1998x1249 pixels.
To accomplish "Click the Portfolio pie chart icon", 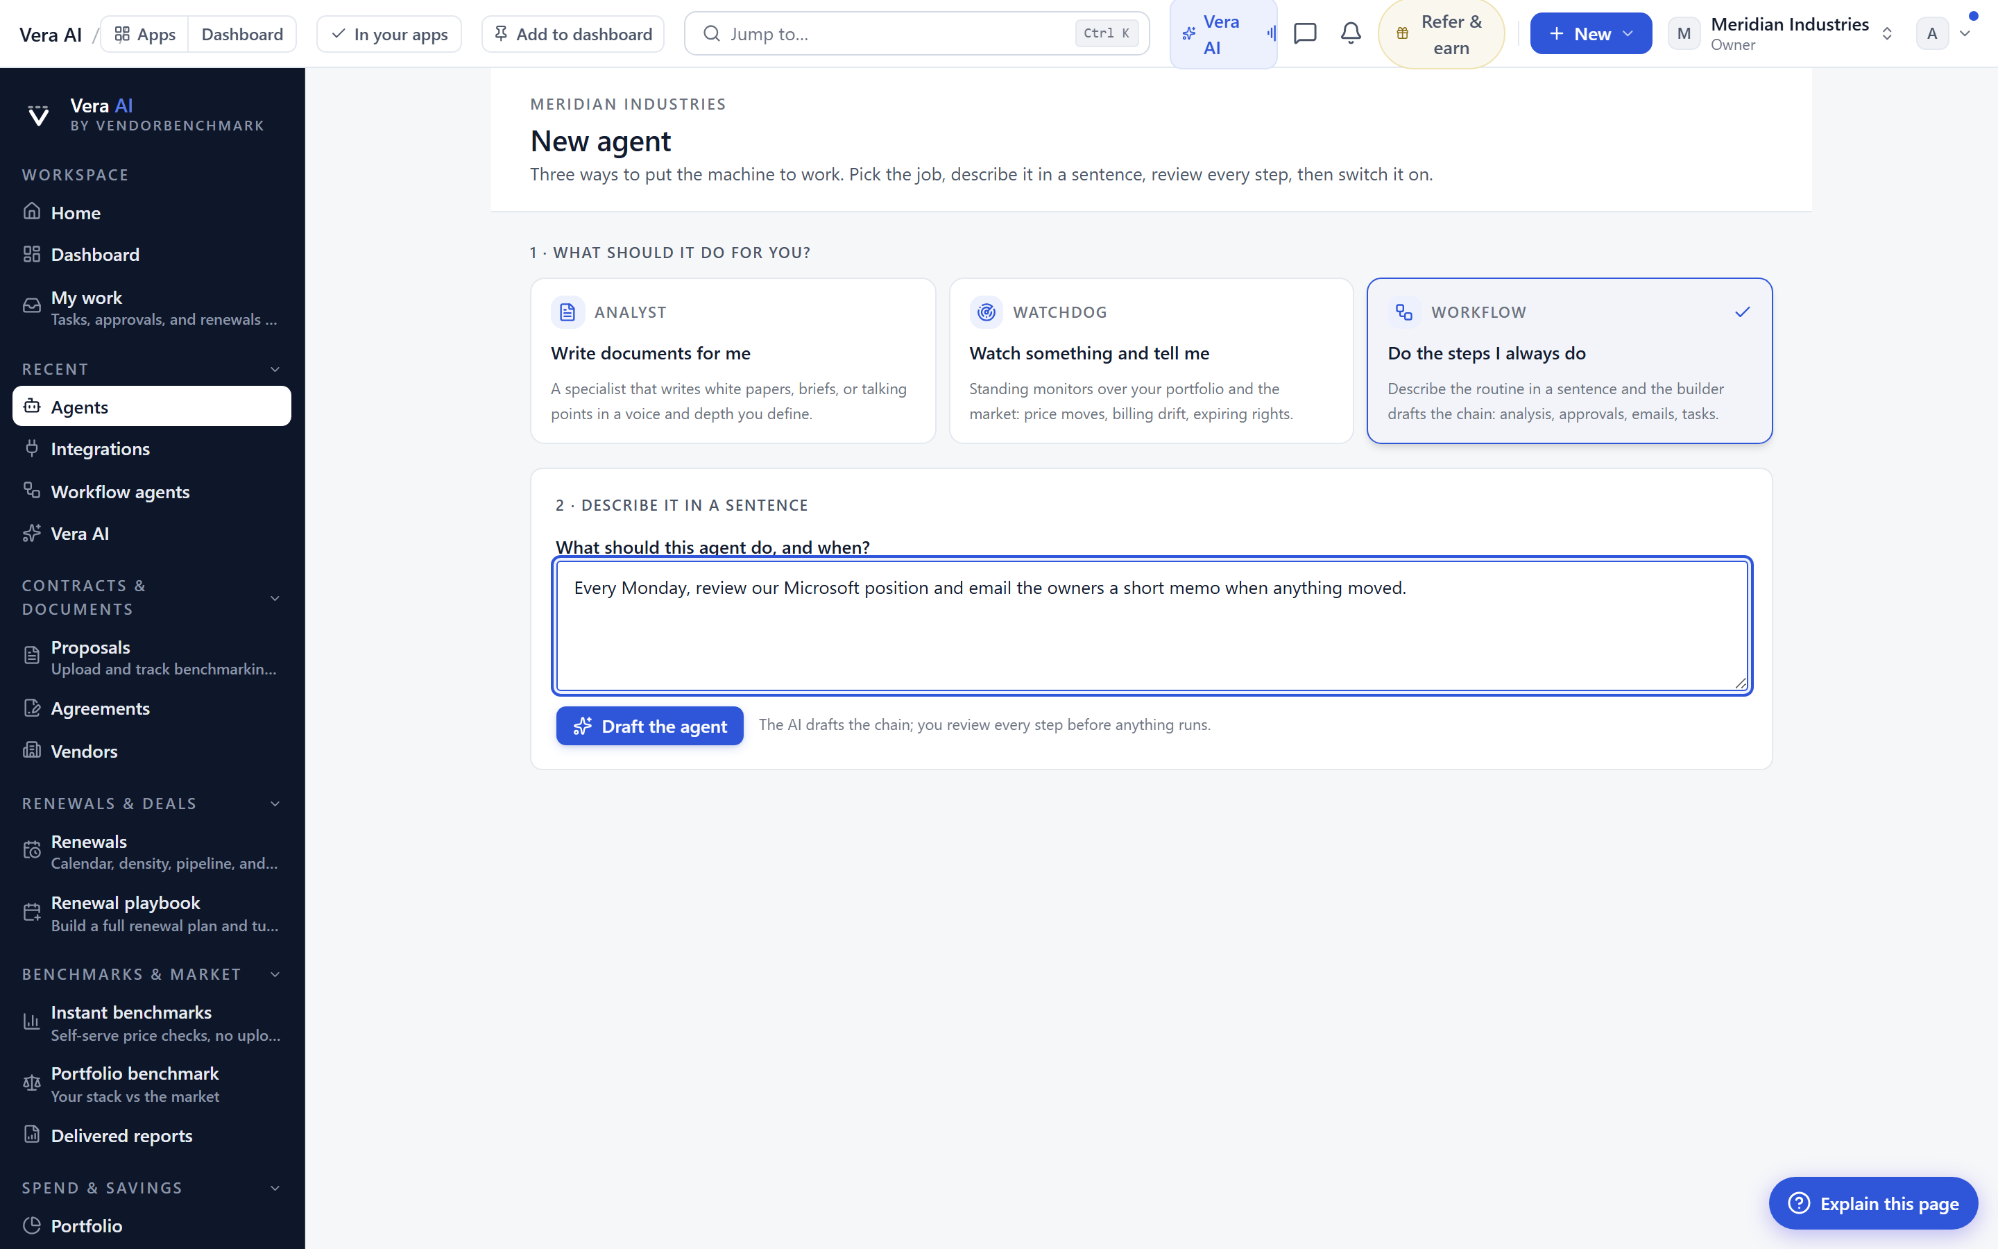I will click(31, 1225).
